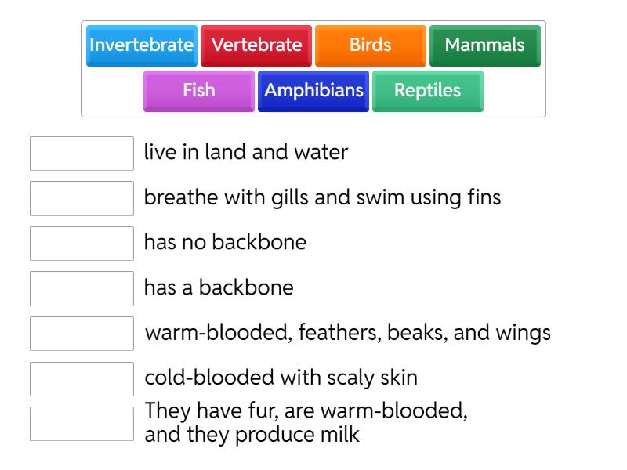The width and height of the screenshot is (627, 470).
Task: Choose the purple Fish tile
Action: coord(199,91)
